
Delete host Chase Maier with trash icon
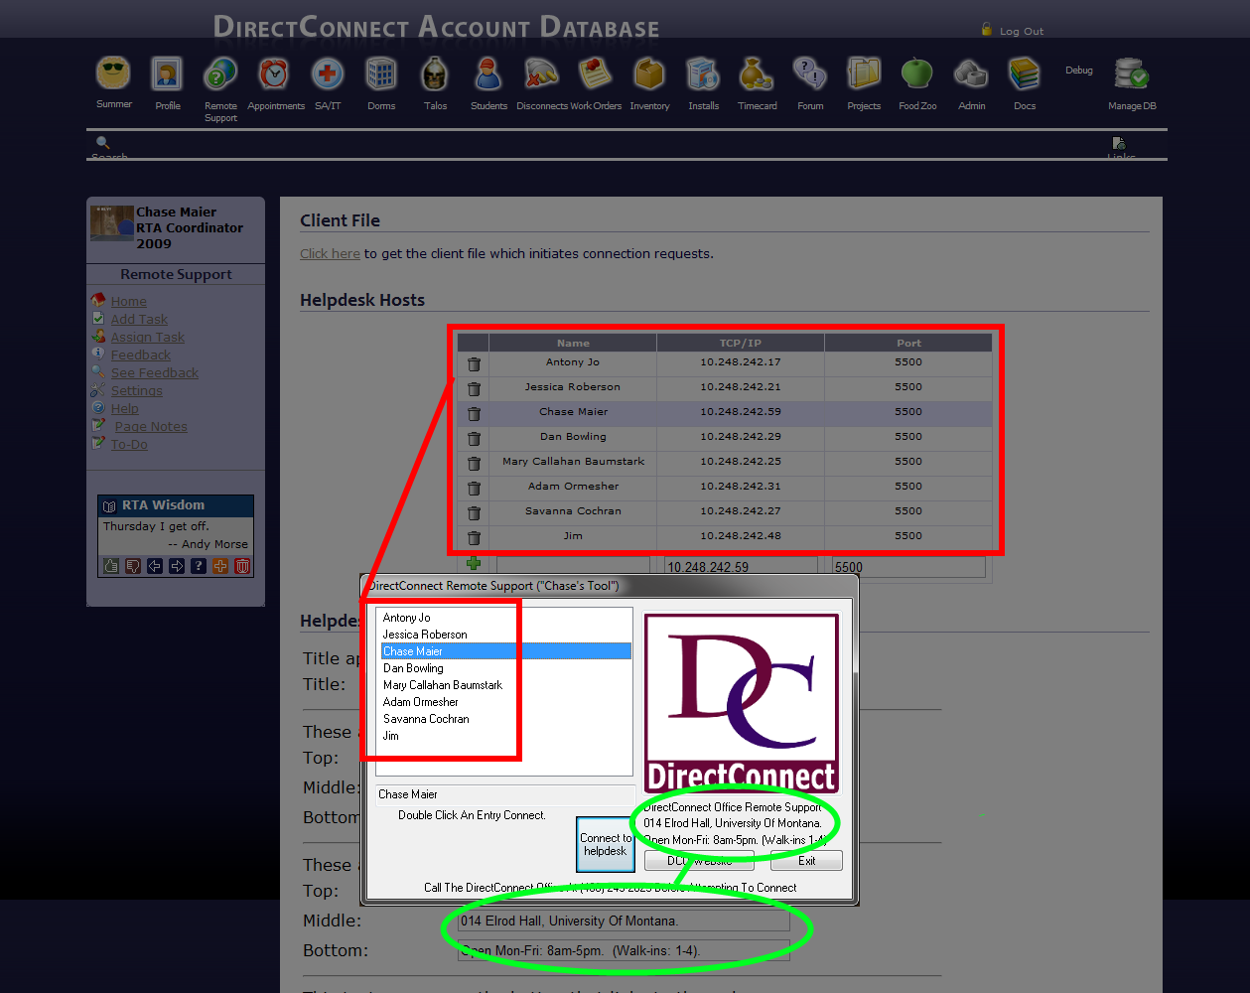[x=474, y=414]
